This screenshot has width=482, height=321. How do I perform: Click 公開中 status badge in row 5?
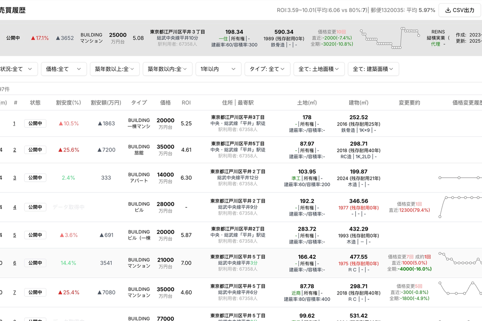point(35,235)
